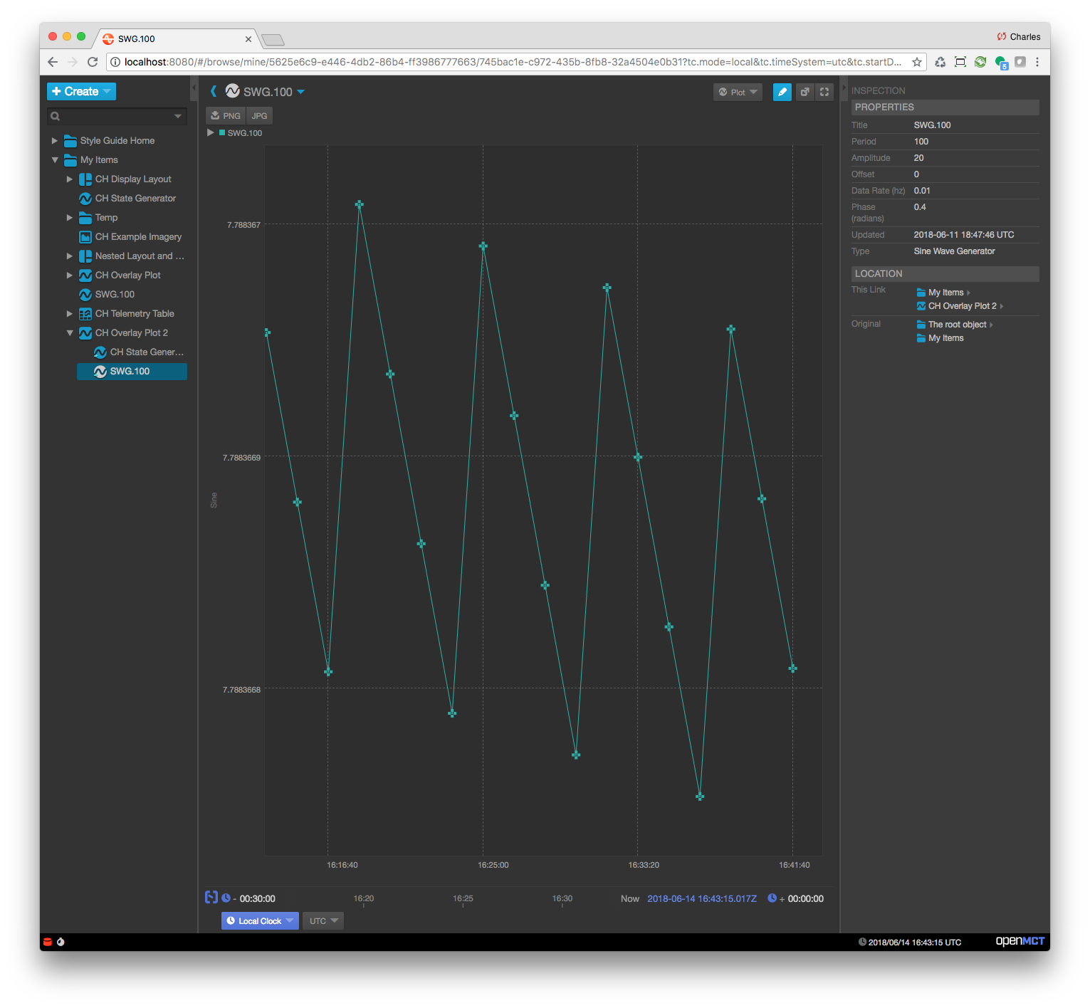Image resolution: width=1090 pixels, height=1008 pixels.
Task: Collapse the CH Overlay Plot 2 tree node
Action: pyautogui.click(x=69, y=332)
